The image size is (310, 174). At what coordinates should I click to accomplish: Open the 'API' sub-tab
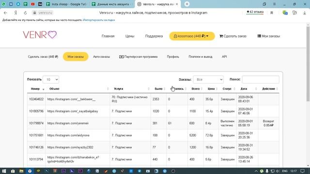[x=224, y=57]
